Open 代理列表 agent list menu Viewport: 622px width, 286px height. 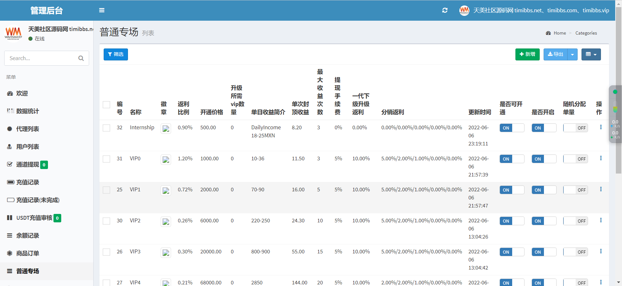coord(47,129)
